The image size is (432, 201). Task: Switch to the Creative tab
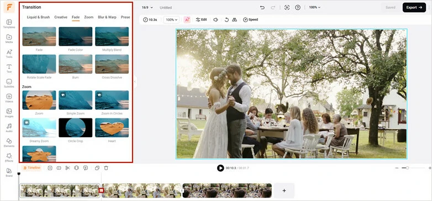point(61,17)
